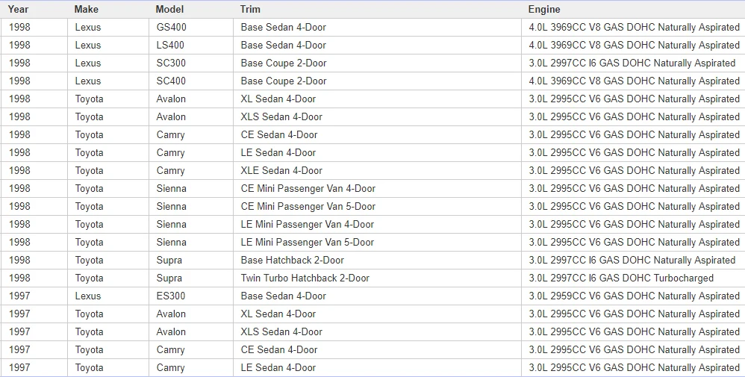Click the XLS Sedan 4-Door cell for 1997 Avalon
Viewport: 745px width, 377px height.
click(x=377, y=332)
